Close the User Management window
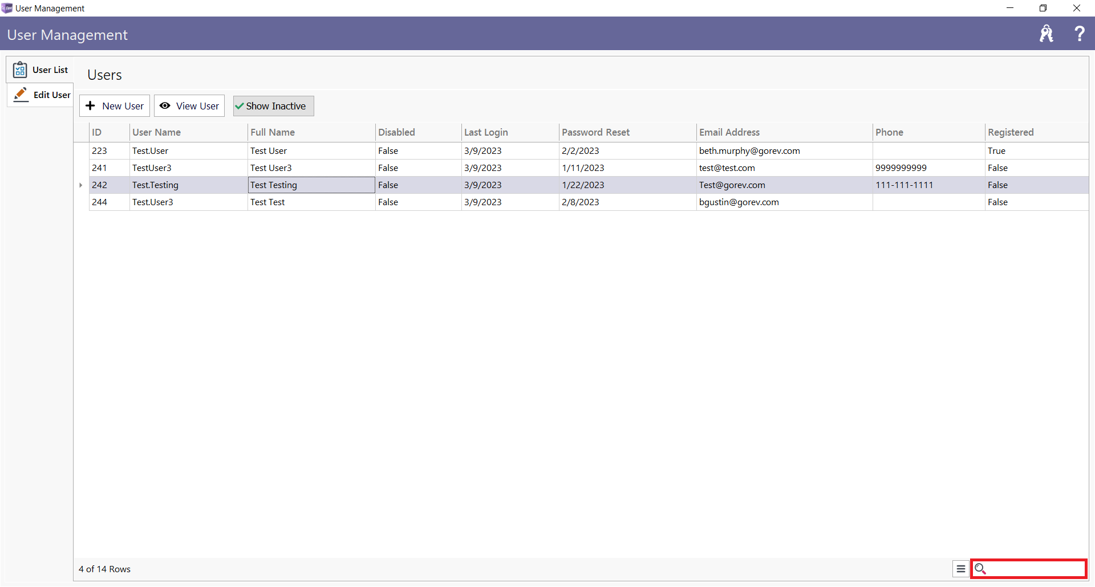The width and height of the screenshot is (1095, 587). [1077, 8]
